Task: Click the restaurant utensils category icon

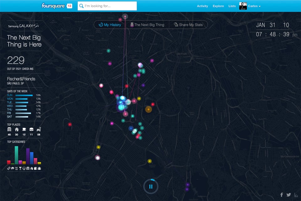Action: [x=16, y=168]
